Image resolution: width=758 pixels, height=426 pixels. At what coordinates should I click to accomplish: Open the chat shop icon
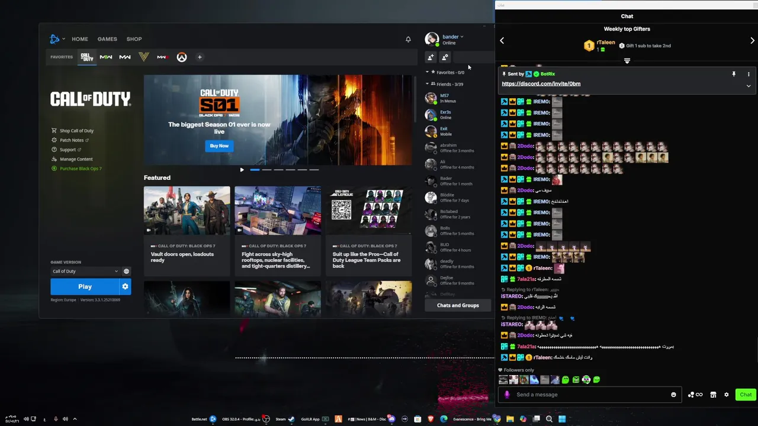pyautogui.click(x=714, y=395)
